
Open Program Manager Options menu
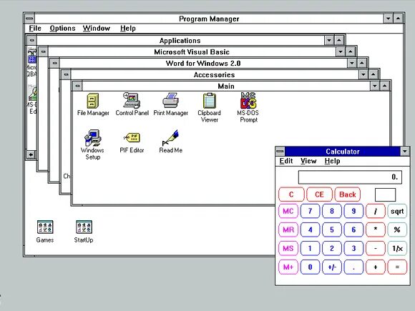point(62,29)
